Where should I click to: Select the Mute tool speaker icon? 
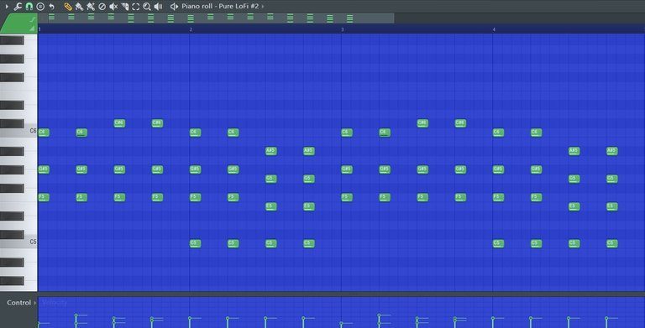(x=113, y=6)
